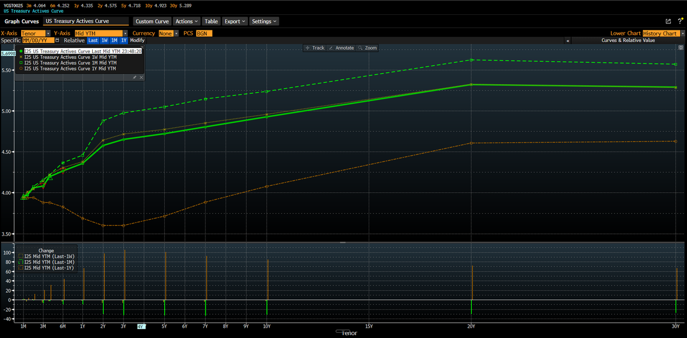The image size is (687, 338).
Task: Click the horizontal divider handle between charts
Action: click(343, 242)
